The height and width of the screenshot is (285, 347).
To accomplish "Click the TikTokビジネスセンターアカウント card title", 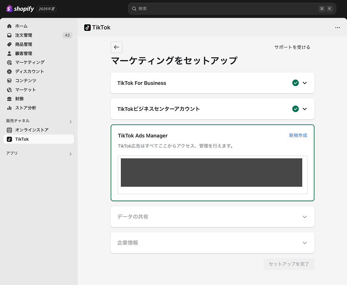I will (159, 109).
